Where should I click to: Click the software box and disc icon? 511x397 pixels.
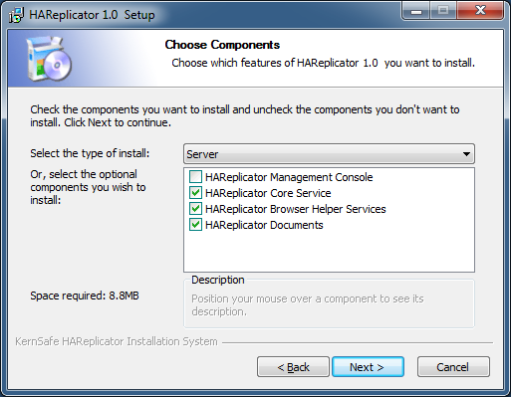pyautogui.click(x=49, y=59)
